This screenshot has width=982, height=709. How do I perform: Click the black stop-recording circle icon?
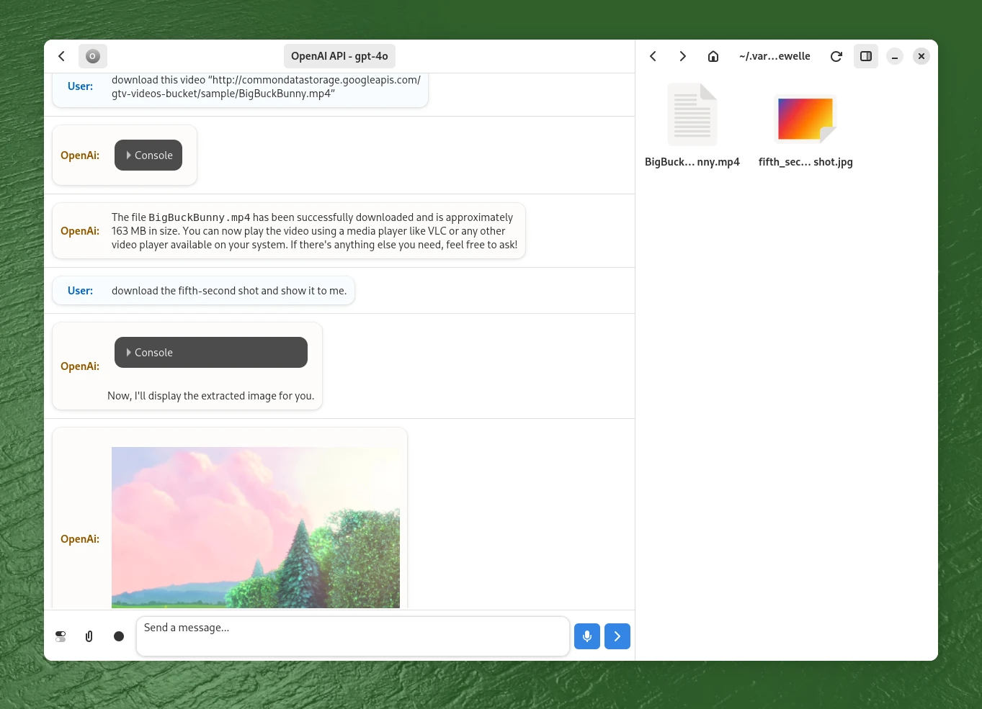click(119, 636)
